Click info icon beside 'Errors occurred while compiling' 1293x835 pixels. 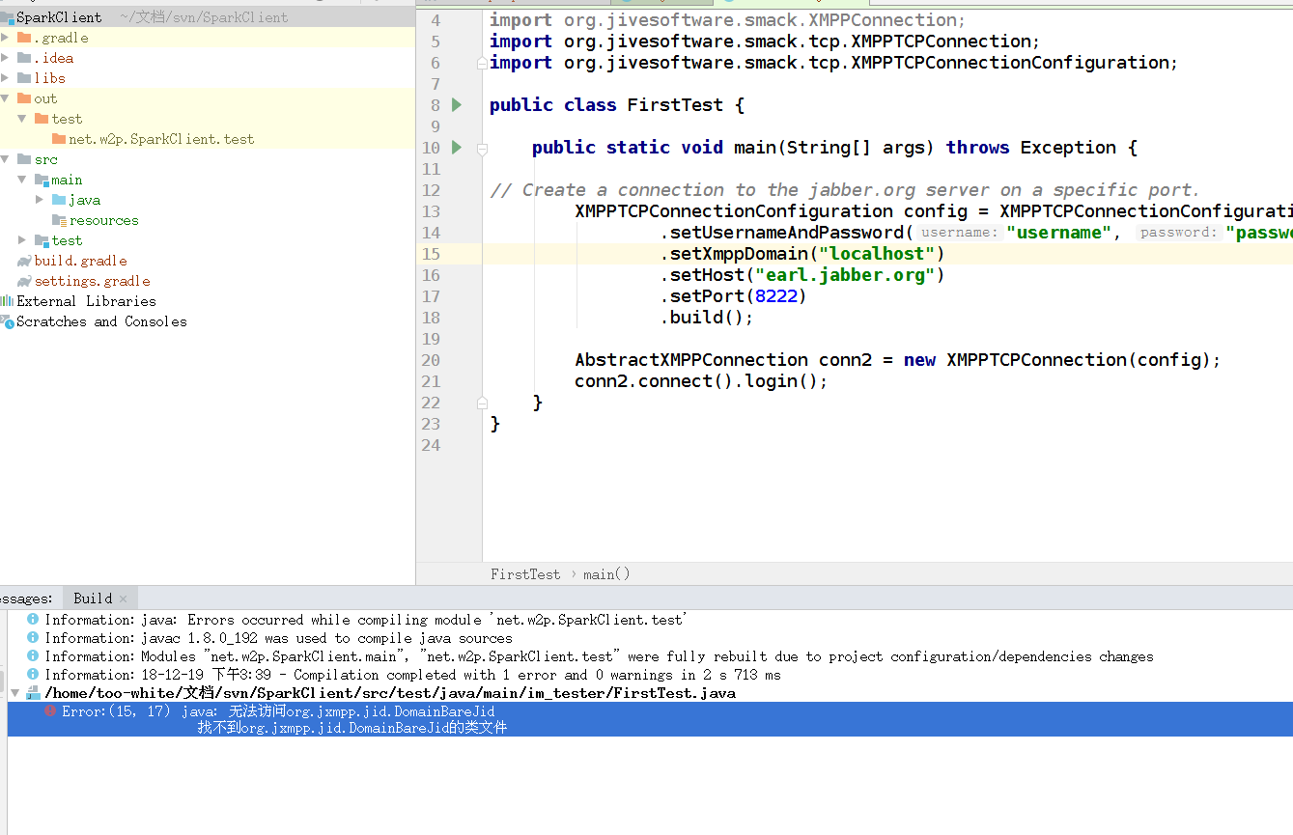[x=33, y=620]
